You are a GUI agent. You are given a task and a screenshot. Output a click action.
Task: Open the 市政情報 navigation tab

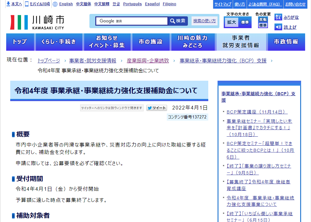(x=286, y=42)
